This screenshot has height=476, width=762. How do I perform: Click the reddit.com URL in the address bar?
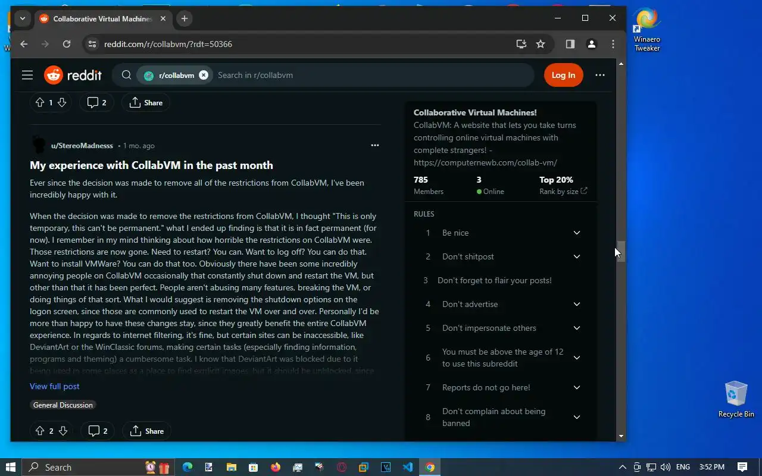[168, 44]
